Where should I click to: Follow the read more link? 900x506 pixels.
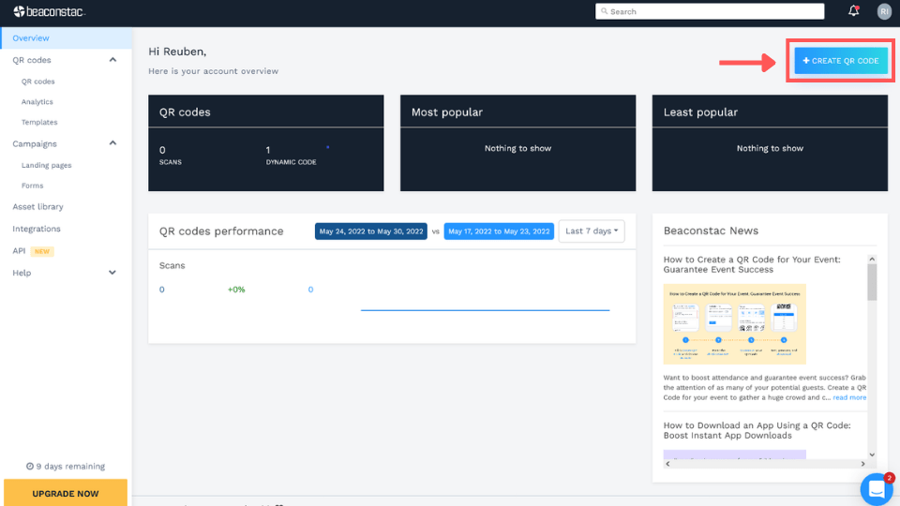[x=849, y=397]
